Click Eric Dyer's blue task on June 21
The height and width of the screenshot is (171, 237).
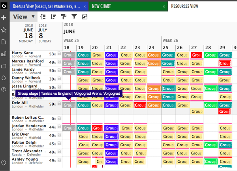click(111, 136)
